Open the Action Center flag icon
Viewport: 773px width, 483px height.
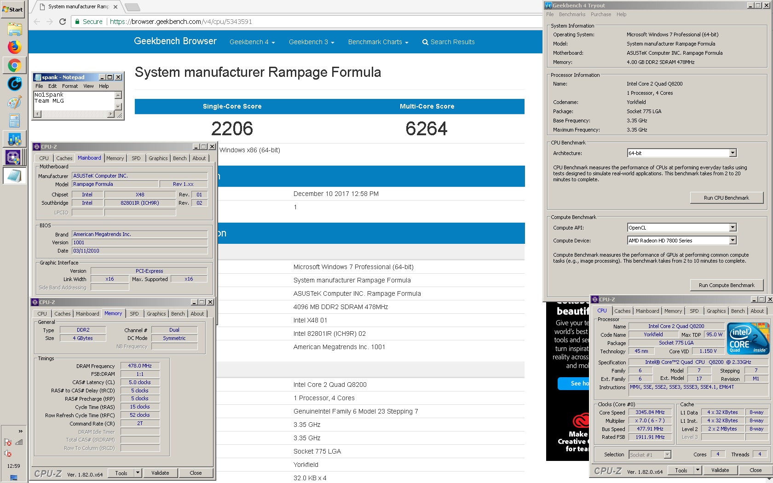coord(8,443)
